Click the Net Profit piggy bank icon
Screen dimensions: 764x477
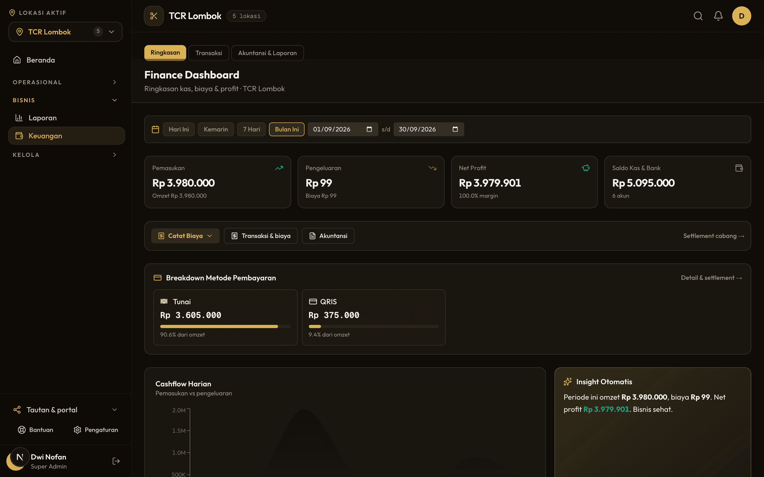click(586, 168)
